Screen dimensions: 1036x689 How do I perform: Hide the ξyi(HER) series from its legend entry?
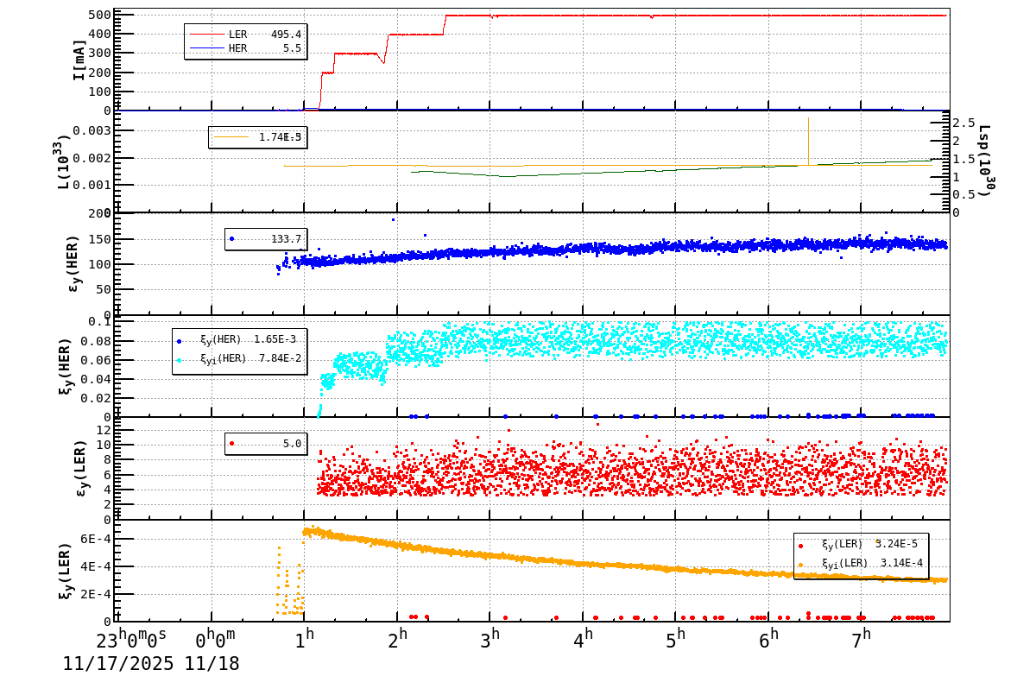179,360
